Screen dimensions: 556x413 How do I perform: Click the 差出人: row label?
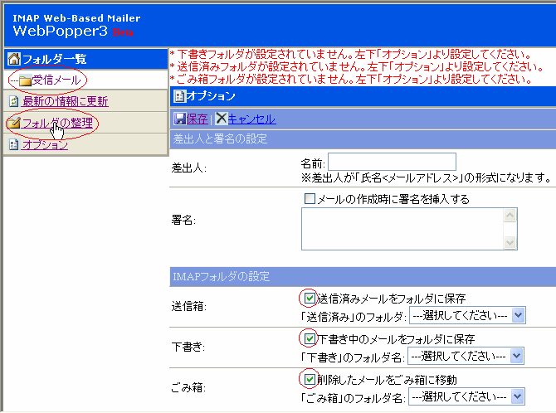point(188,168)
